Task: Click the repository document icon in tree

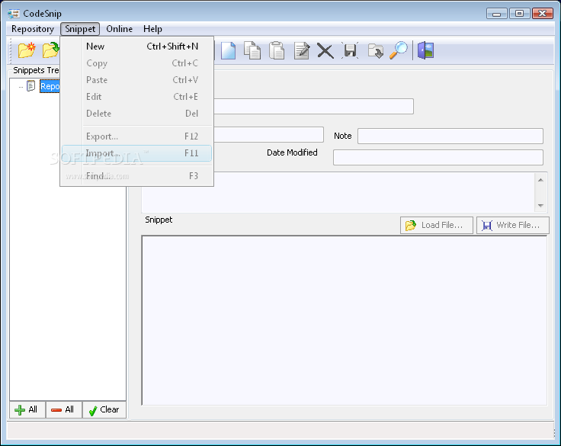Action: coord(31,86)
